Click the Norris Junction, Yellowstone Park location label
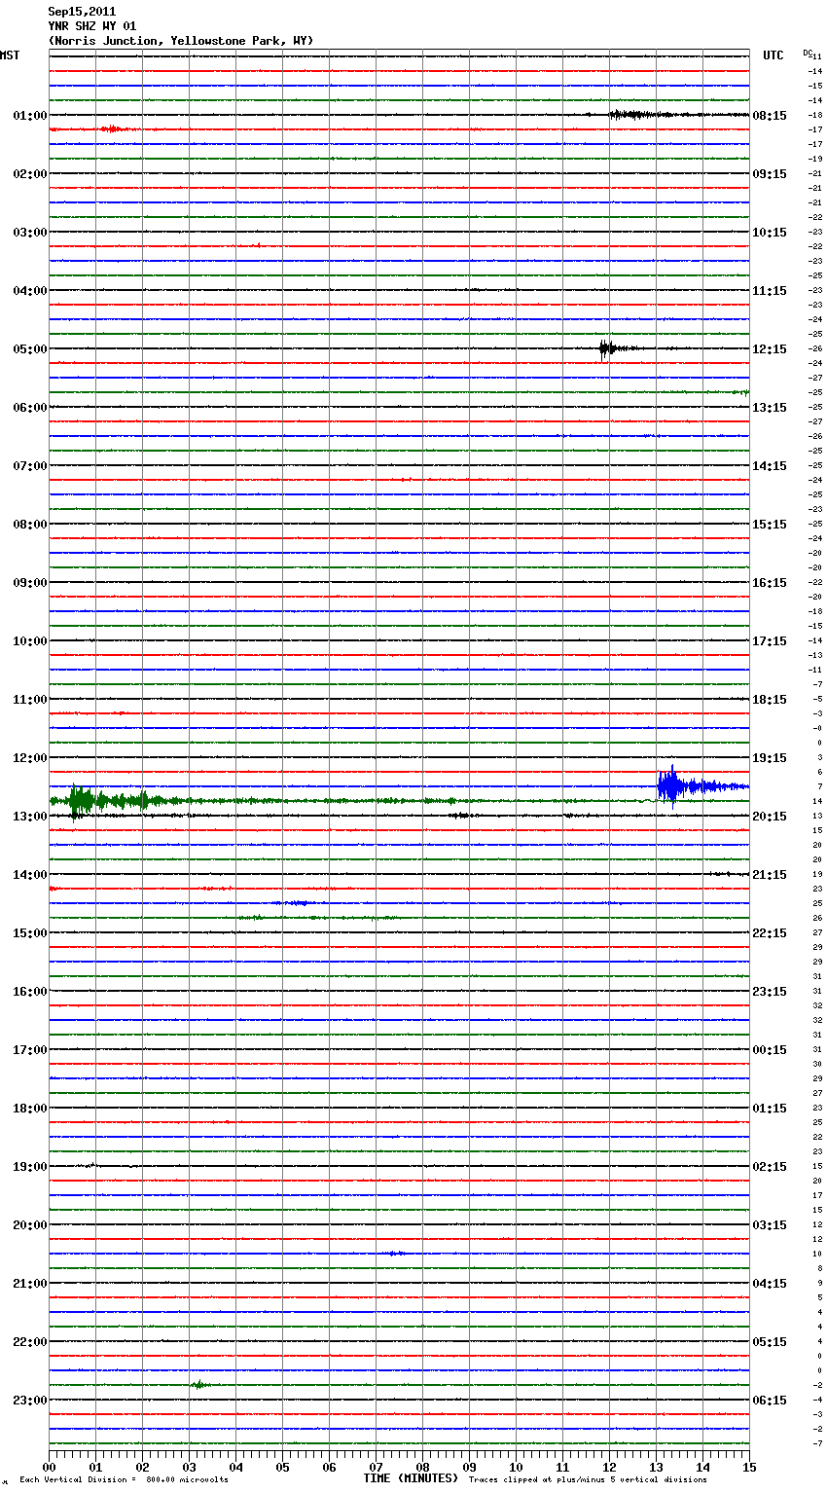 pyautogui.click(x=181, y=41)
